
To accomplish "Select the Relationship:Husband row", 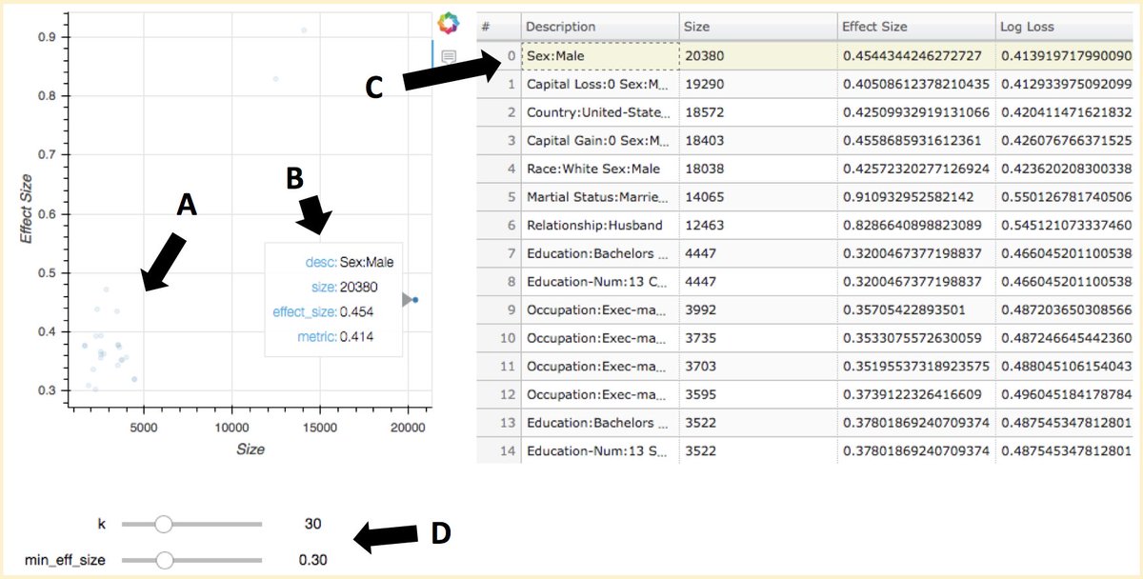I will coord(805,226).
